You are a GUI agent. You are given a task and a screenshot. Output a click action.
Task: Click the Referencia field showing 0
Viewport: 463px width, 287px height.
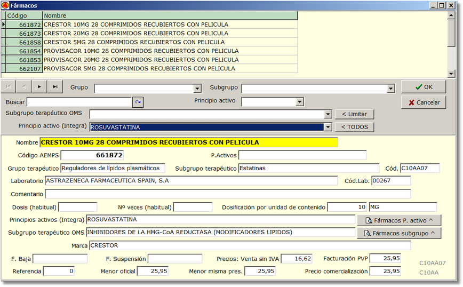click(x=59, y=271)
